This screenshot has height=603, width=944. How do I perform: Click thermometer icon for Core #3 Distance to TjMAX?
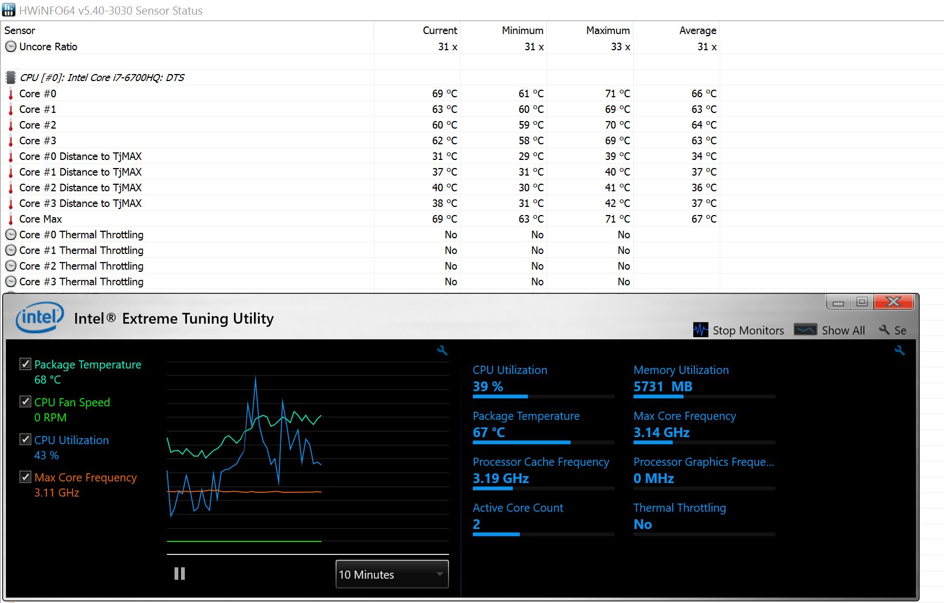pos(10,203)
